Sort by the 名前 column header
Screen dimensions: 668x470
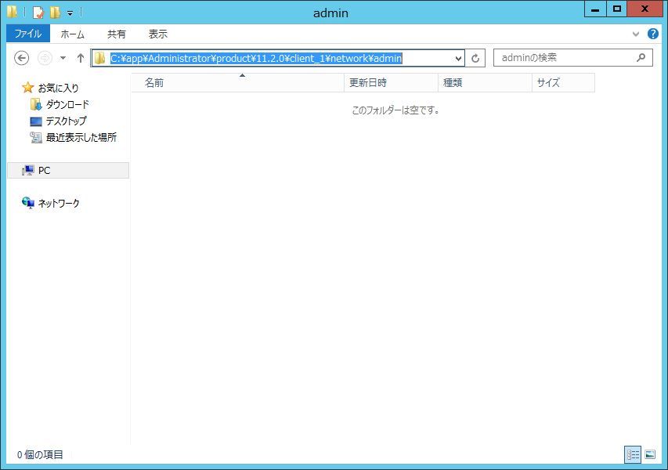[x=238, y=83]
